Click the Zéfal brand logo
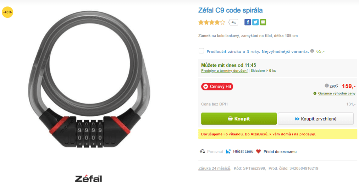Screen dimensions: 359x193 pyautogui.click(x=88, y=178)
